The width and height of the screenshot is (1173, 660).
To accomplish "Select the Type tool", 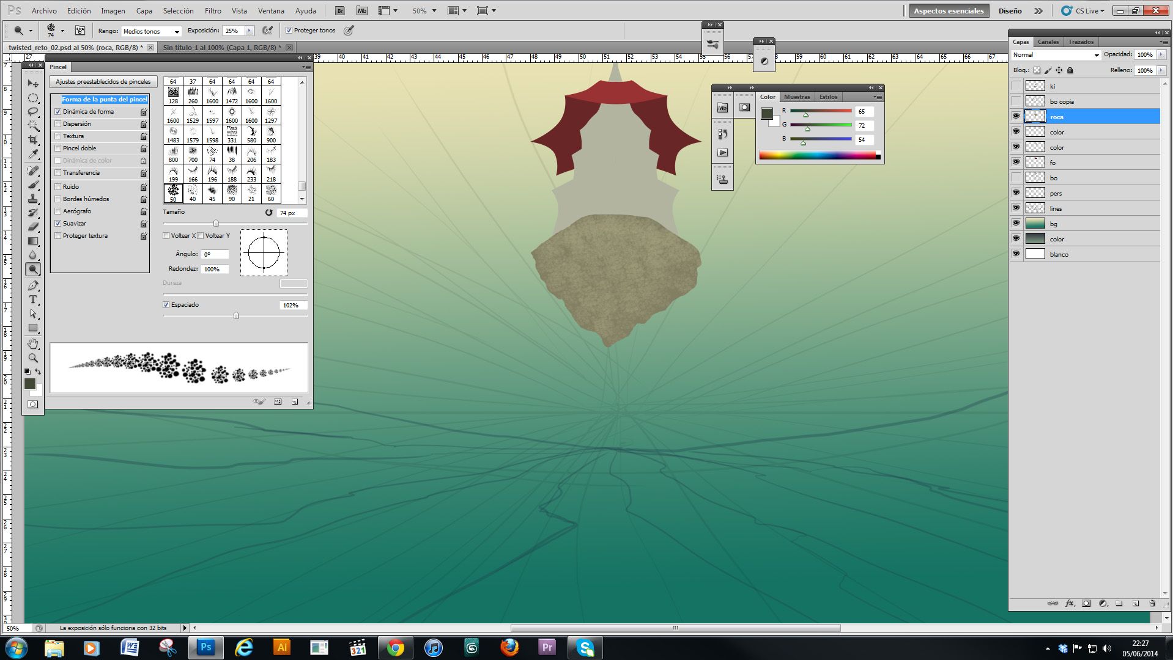I will click(33, 299).
